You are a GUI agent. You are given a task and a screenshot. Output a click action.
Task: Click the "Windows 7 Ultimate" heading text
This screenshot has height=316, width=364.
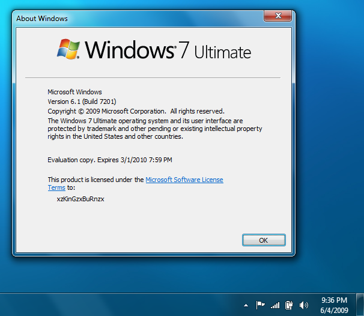[x=168, y=50]
